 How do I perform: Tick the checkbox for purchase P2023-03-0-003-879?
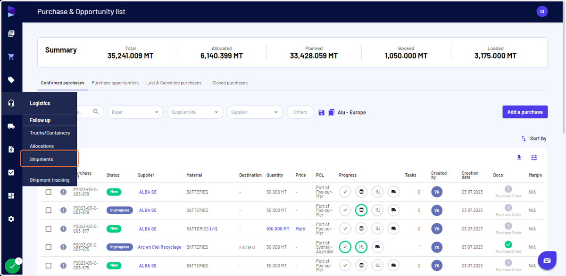pos(49,192)
